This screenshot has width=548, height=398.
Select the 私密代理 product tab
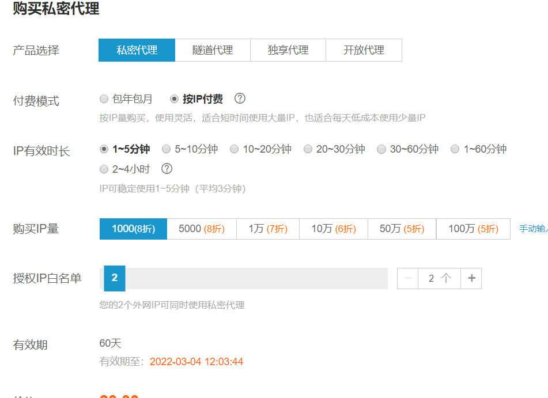[x=137, y=50]
